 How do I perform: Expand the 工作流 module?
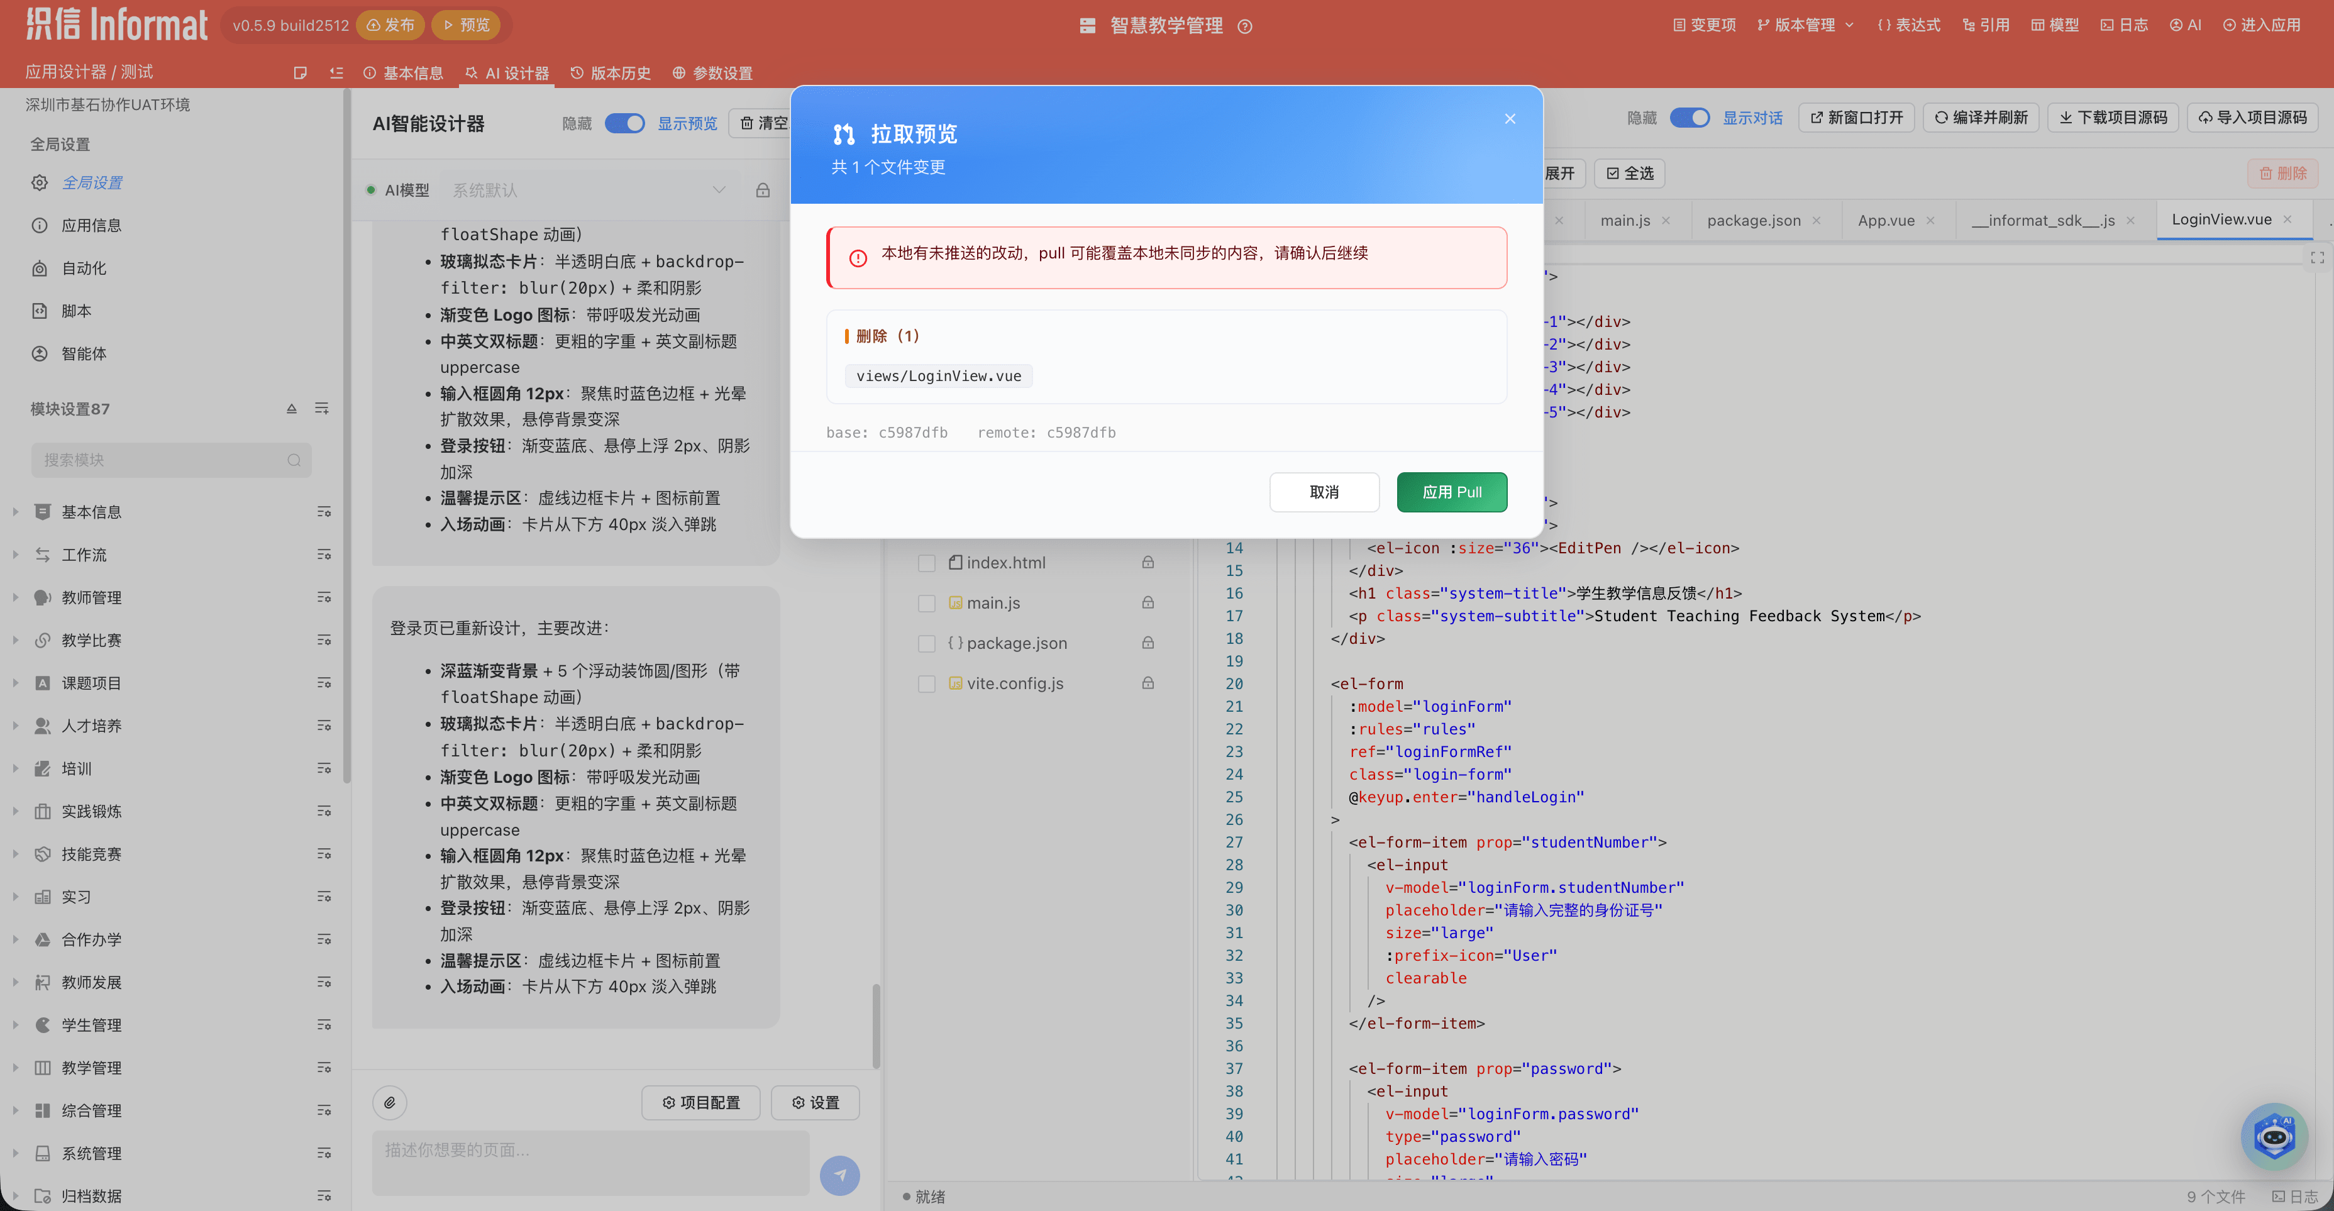(x=15, y=555)
